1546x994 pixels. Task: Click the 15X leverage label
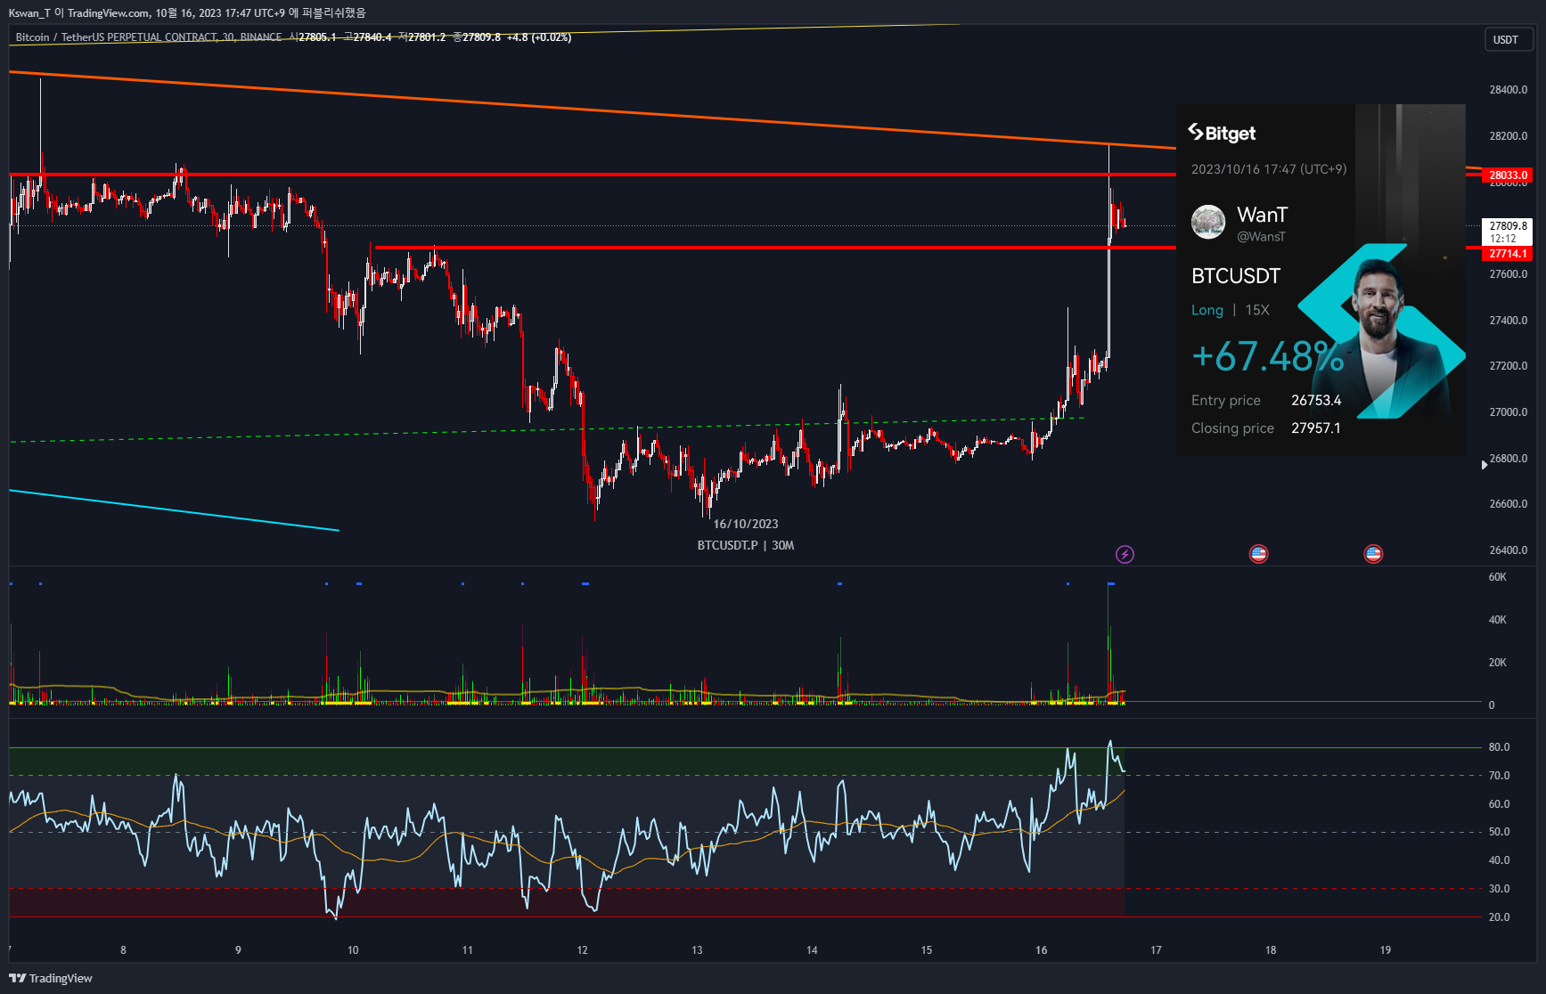[x=1257, y=310]
